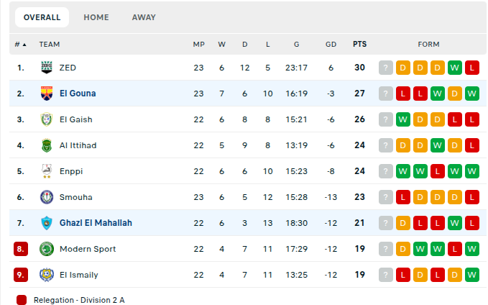This screenshot has width=488, height=305.
Task: Click the Smouha club badge
Action: tap(47, 197)
